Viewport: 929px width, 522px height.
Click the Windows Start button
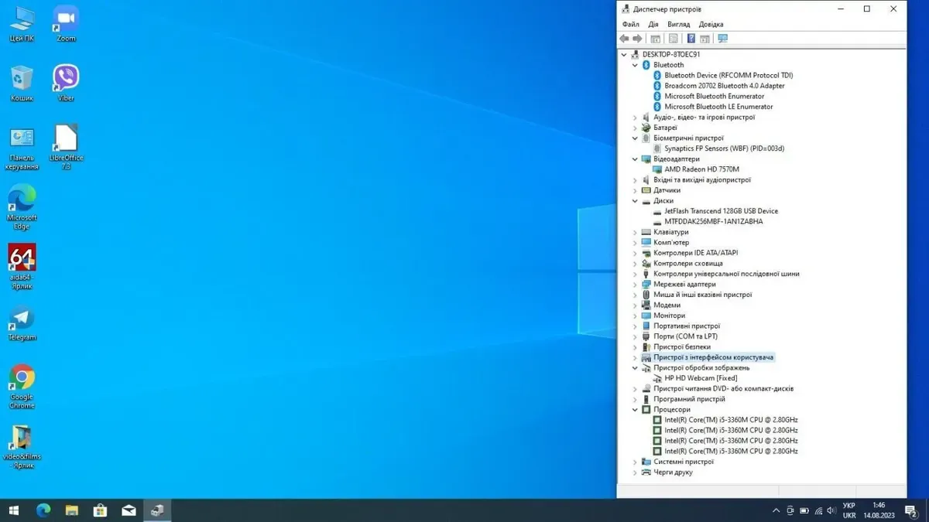click(x=13, y=510)
